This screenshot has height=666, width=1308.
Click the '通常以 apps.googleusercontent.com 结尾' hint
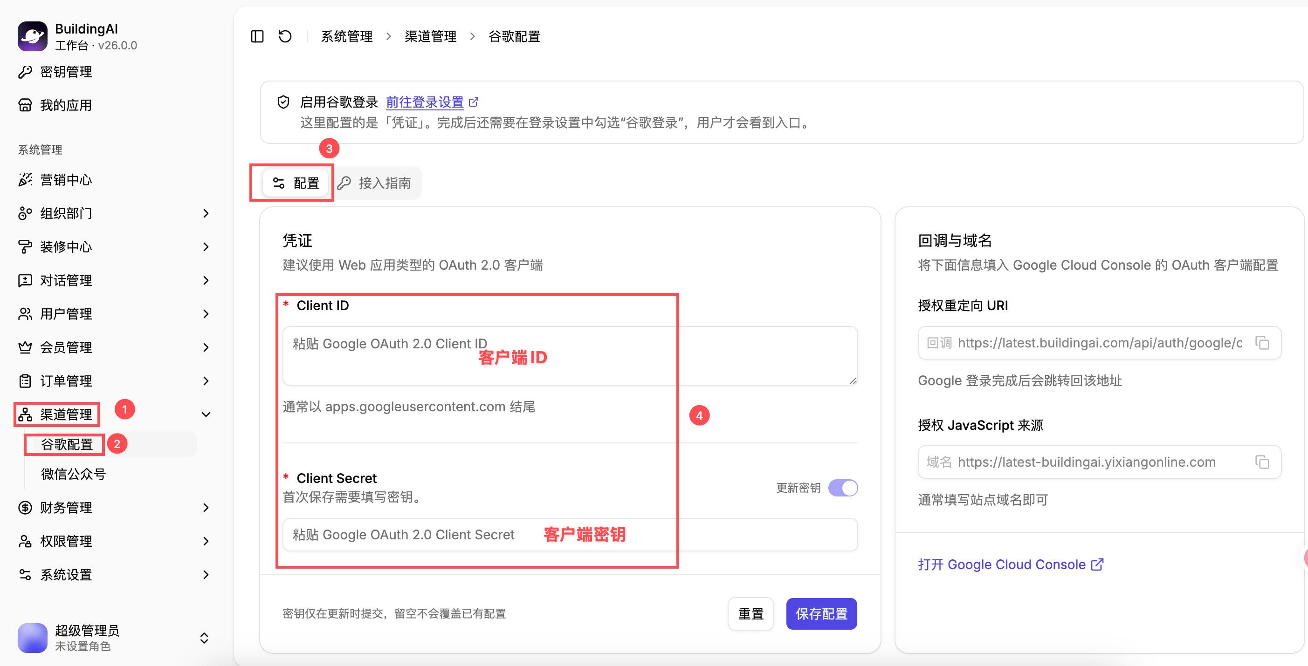[x=409, y=407]
